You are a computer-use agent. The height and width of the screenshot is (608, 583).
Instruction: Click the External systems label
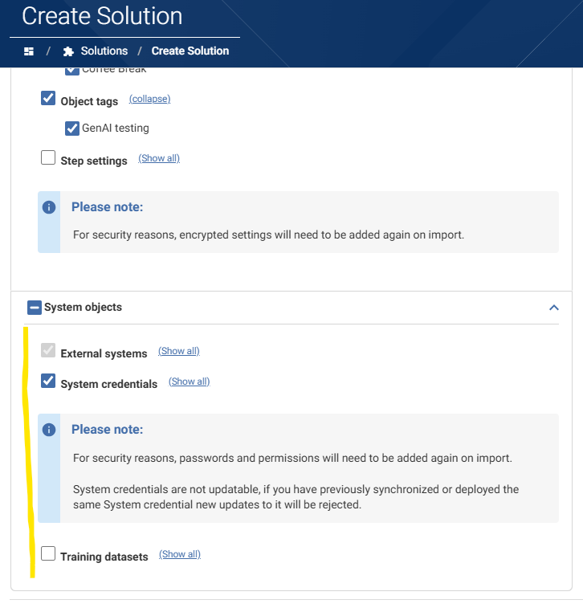[104, 353]
